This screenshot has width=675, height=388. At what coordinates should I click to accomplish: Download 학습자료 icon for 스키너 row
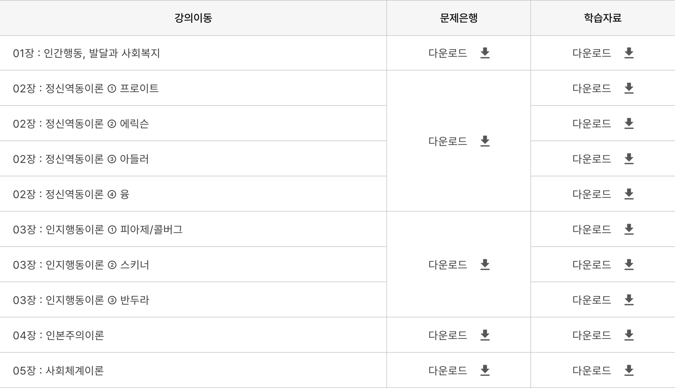(x=629, y=265)
